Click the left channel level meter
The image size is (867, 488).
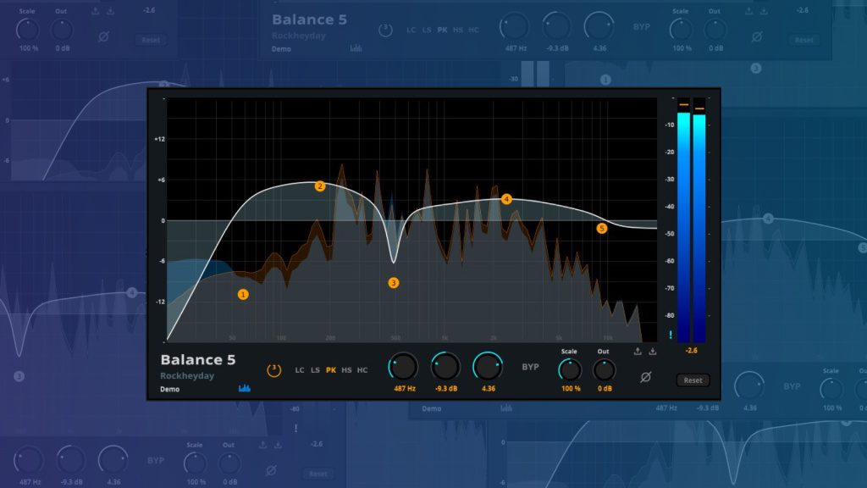[x=683, y=220]
